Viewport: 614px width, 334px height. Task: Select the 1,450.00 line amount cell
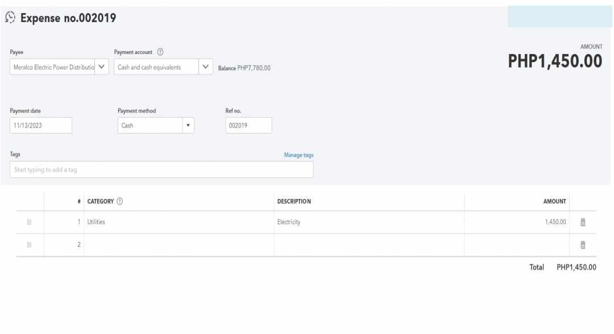pyautogui.click(x=517, y=222)
